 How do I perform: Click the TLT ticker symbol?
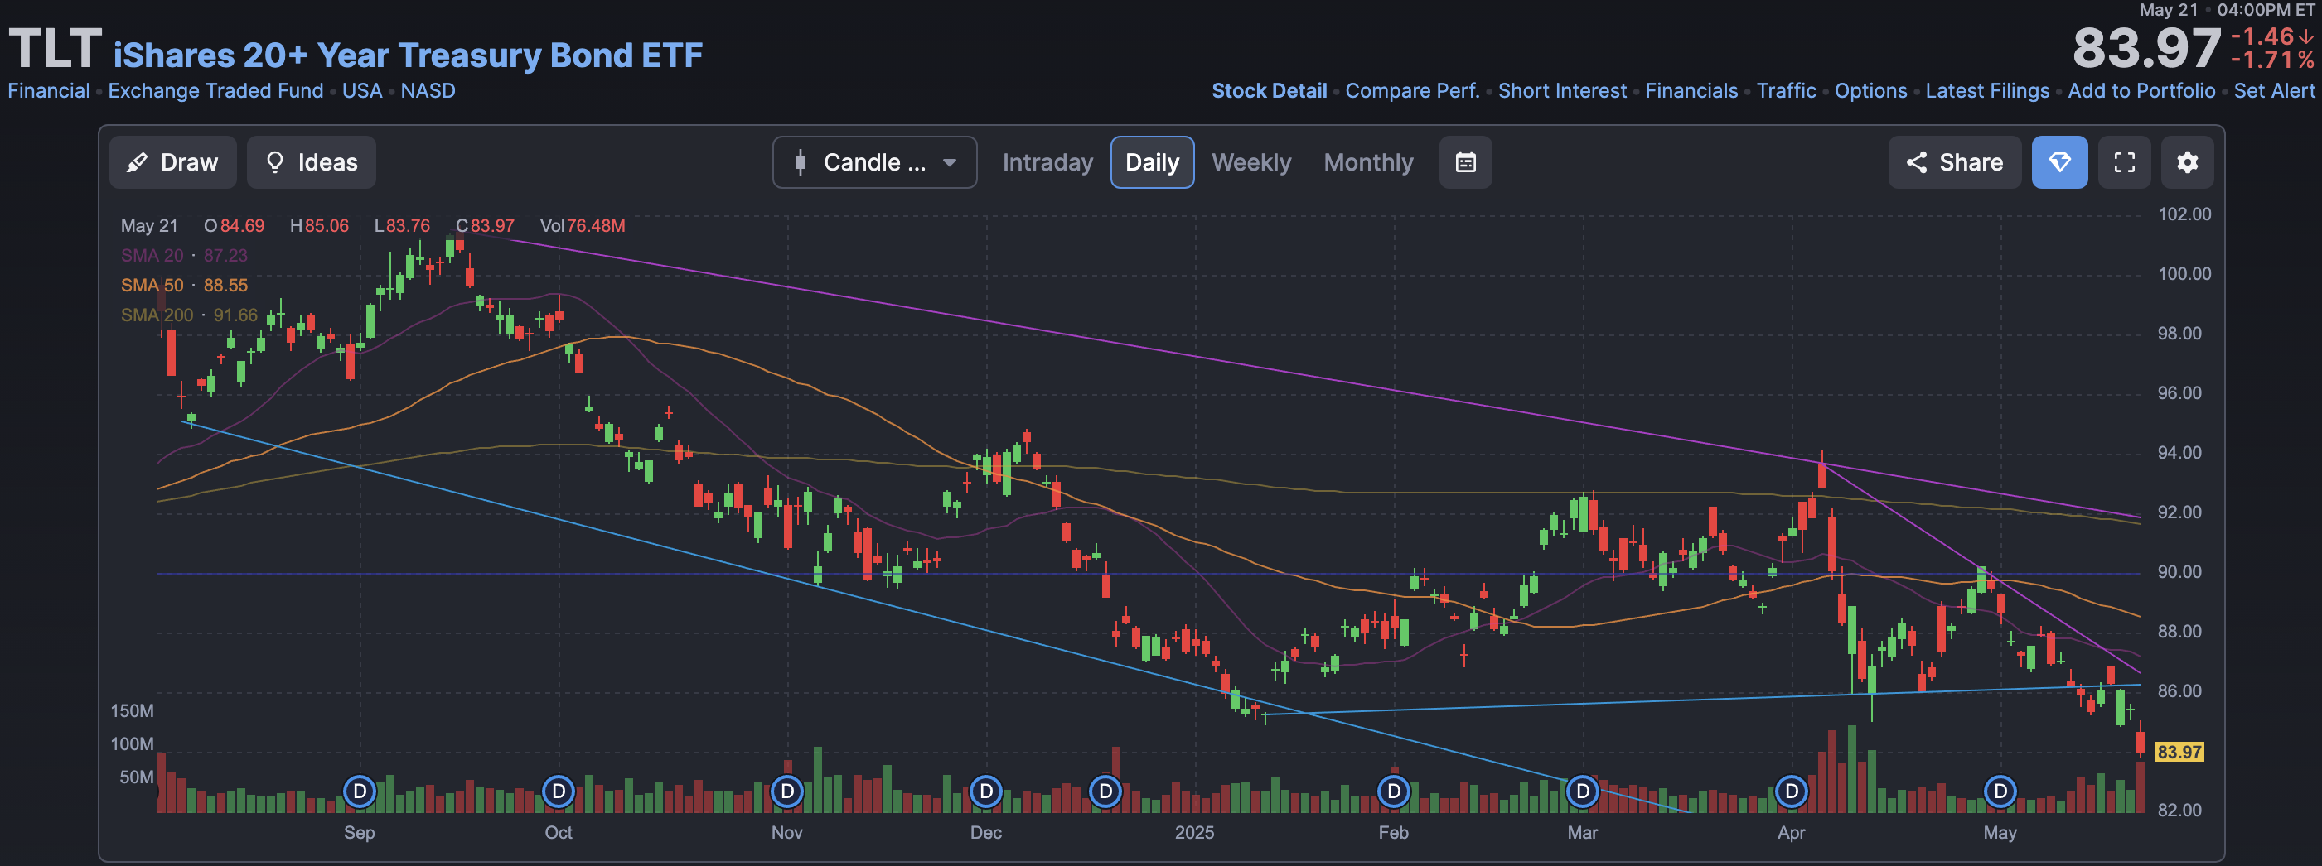click(x=55, y=48)
